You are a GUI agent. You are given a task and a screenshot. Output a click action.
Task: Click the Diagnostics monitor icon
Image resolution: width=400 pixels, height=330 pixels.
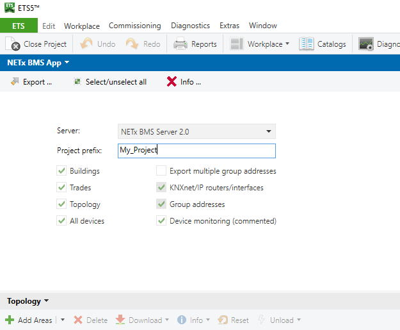tap(366, 44)
